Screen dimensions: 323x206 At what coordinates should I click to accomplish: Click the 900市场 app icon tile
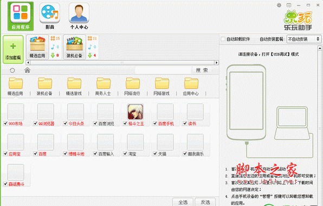pos(16,112)
